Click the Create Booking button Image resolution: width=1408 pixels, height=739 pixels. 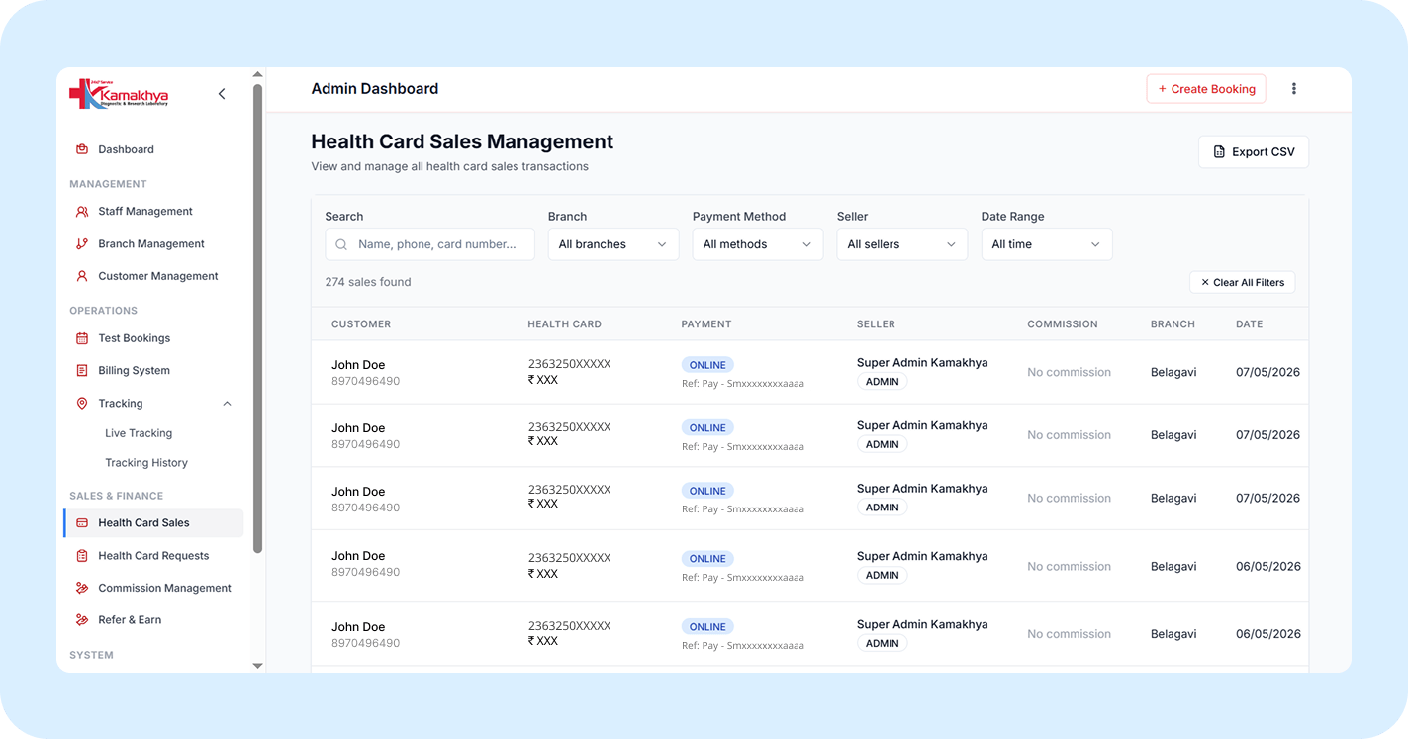point(1206,89)
